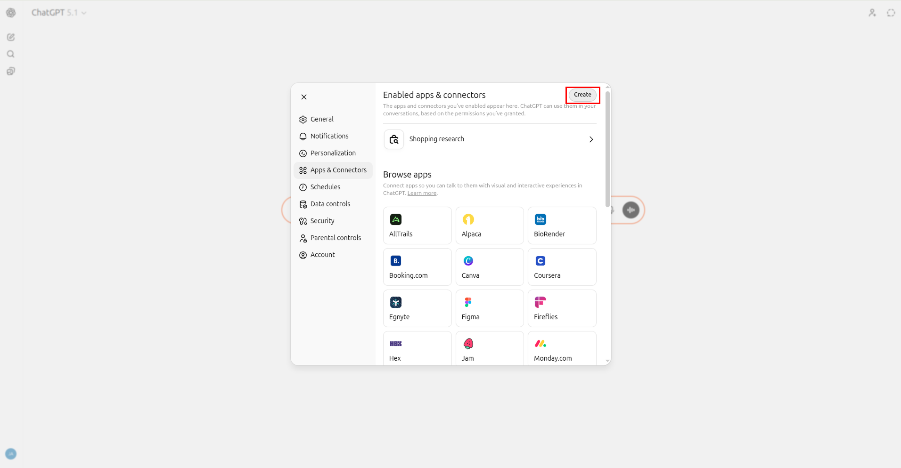Open the new chat icon in sidebar
Image resolution: width=901 pixels, height=468 pixels.
pos(10,37)
